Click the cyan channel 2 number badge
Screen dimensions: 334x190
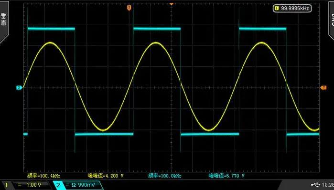click(58, 185)
